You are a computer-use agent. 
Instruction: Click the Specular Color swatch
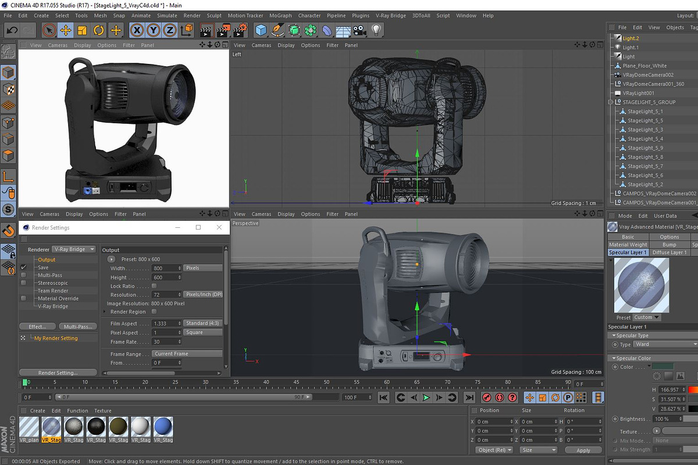663,367
